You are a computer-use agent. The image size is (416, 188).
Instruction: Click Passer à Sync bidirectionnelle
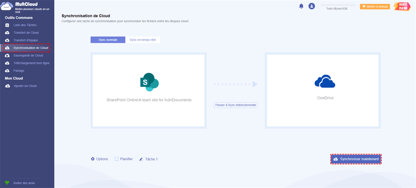[236, 105]
